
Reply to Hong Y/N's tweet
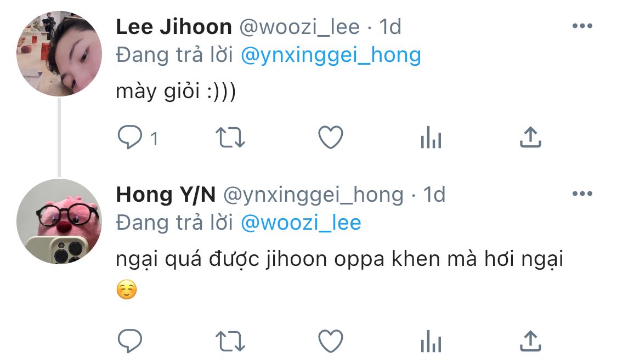tap(130, 341)
